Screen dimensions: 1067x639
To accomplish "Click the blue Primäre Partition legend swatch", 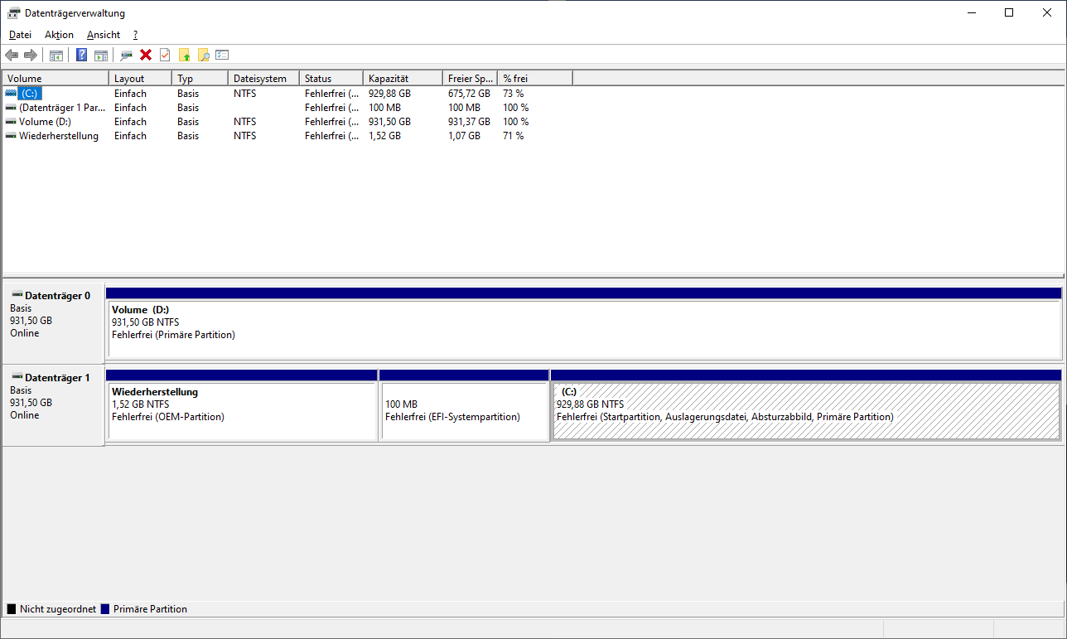I will (105, 609).
